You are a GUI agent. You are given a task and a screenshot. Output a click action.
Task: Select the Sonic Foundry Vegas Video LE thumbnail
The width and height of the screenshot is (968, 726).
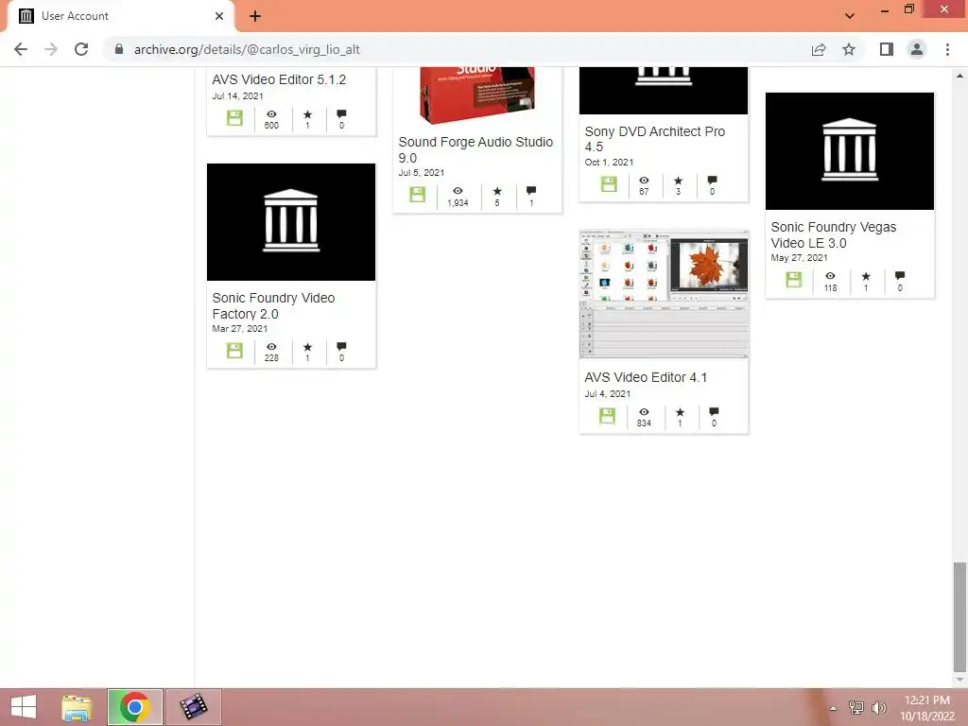[x=850, y=151]
